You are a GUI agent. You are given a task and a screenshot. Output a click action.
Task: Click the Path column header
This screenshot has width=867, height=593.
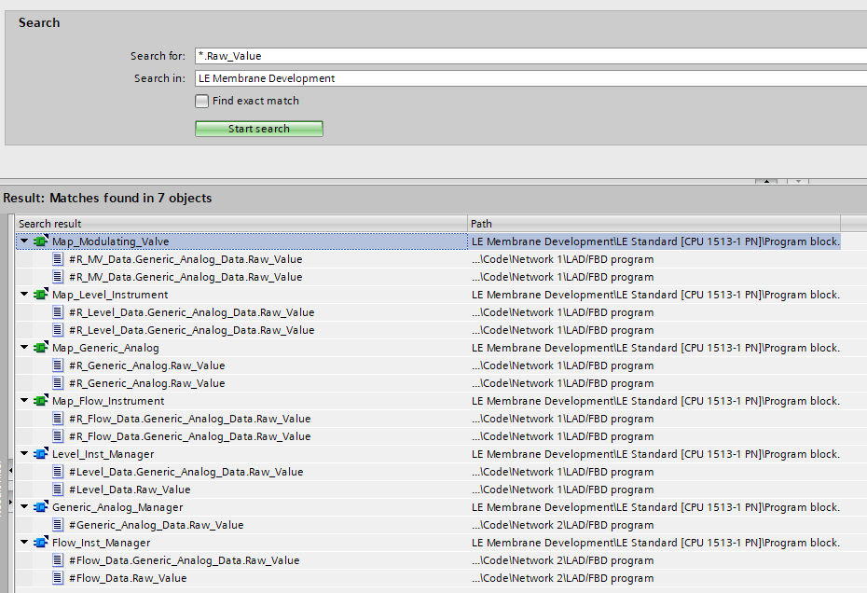click(653, 224)
